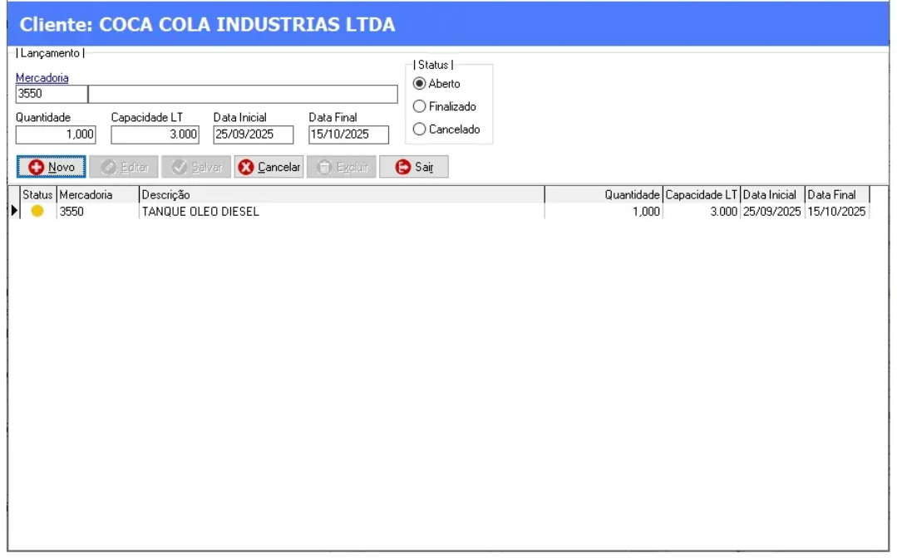Viewport: 897px width, 558px height.
Task: Click the 3.000 capacity cell in grid
Action: point(702,211)
